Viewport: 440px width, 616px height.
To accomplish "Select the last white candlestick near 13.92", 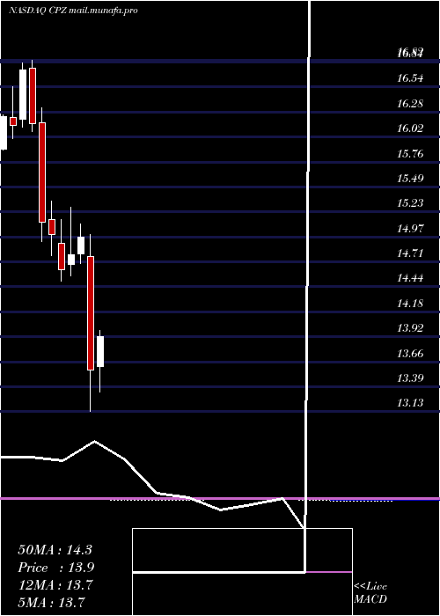I will tap(100, 352).
